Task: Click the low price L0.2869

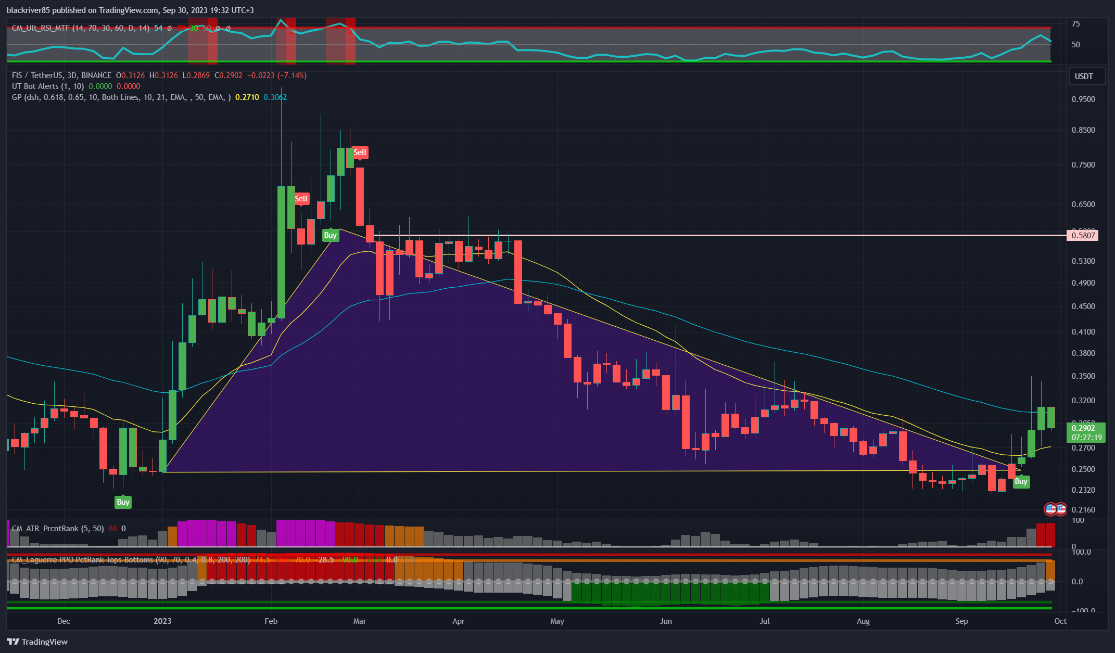Action: (x=195, y=75)
